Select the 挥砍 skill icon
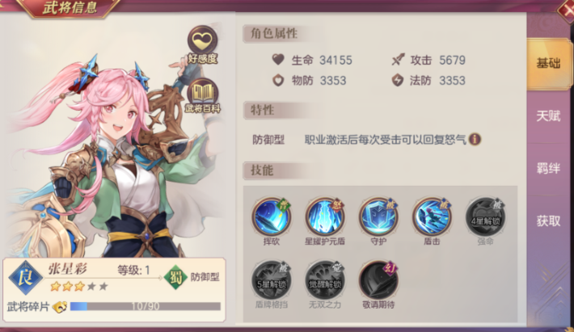This screenshot has width=574, height=332. [x=272, y=216]
